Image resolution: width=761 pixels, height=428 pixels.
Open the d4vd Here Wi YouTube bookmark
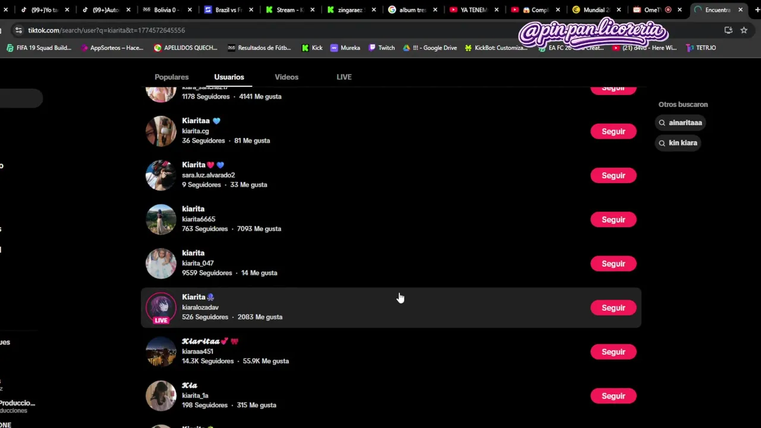pyautogui.click(x=644, y=48)
